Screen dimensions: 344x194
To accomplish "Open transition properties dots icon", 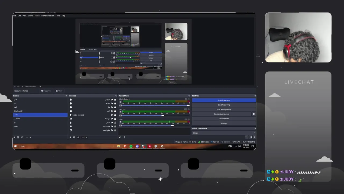I will [254, 137].
